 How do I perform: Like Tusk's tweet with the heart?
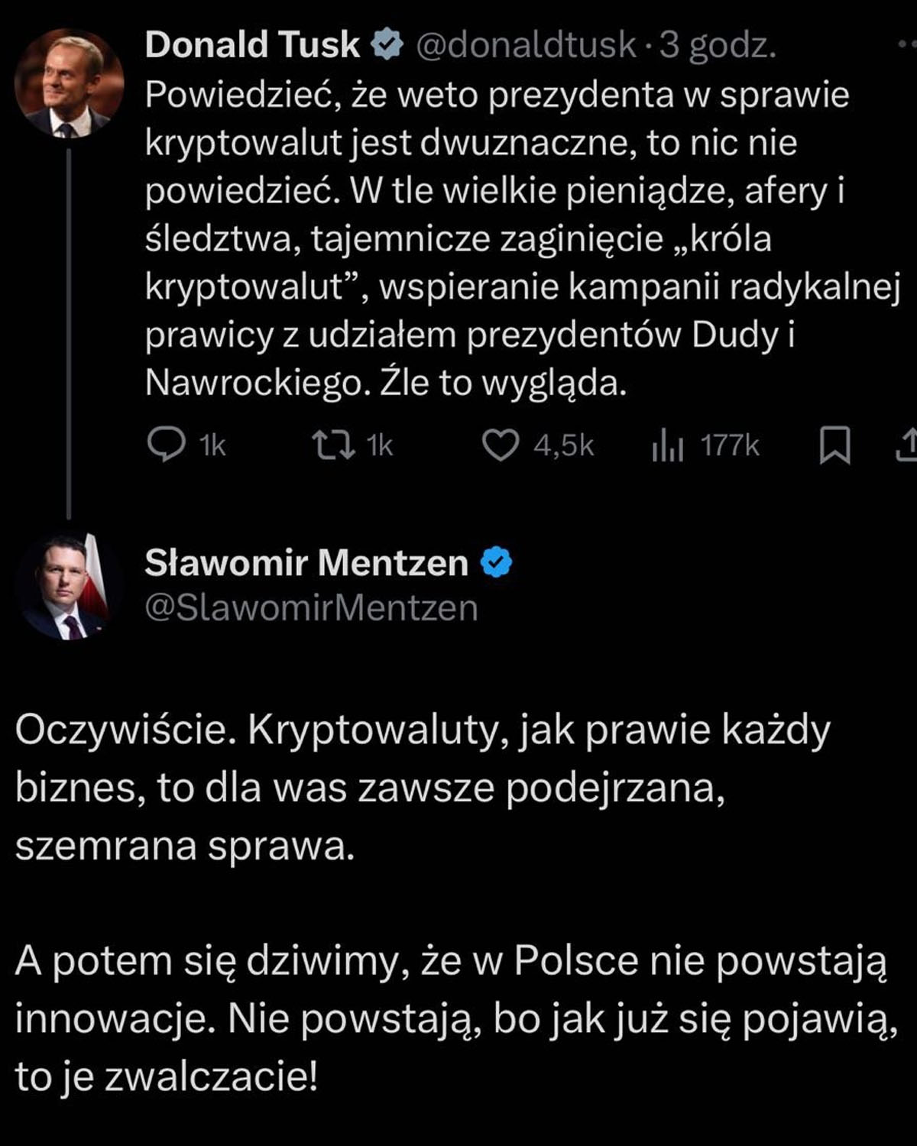(501, 445)
